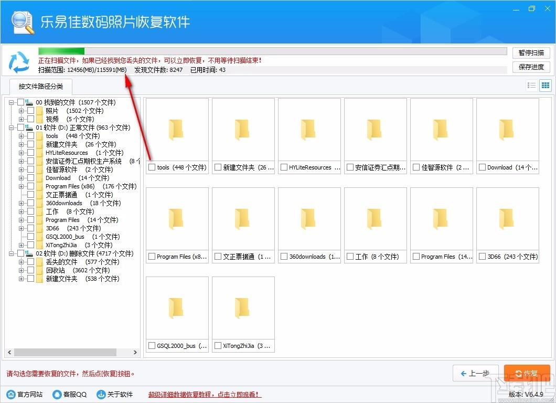Screen dimensions: 556x403
Task: Click the recycle scan status icon
Action: point(19,62)
